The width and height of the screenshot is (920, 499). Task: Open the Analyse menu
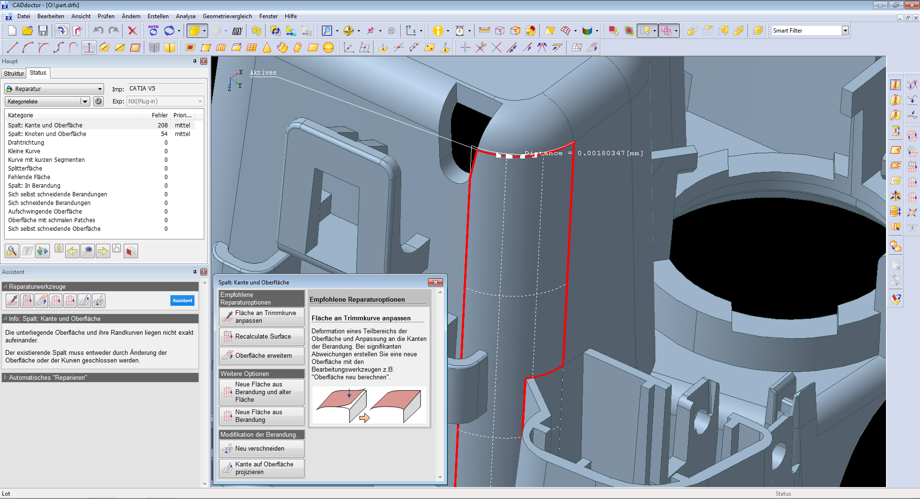186,16
